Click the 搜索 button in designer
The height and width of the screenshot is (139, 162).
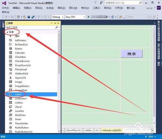tap(132, 54)
